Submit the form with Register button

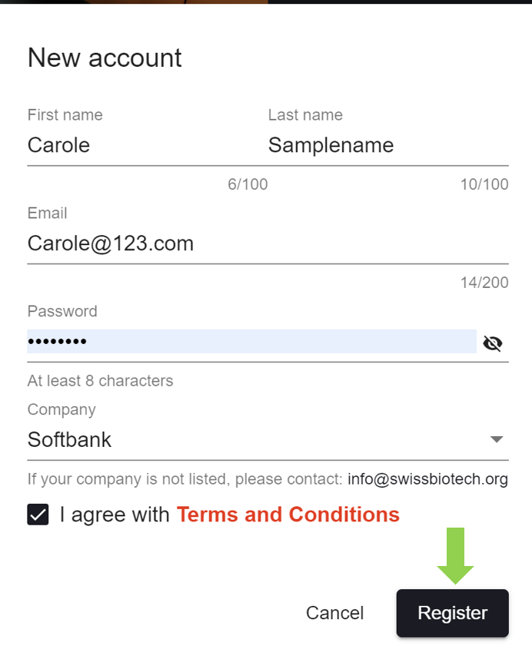pos(452,613)
